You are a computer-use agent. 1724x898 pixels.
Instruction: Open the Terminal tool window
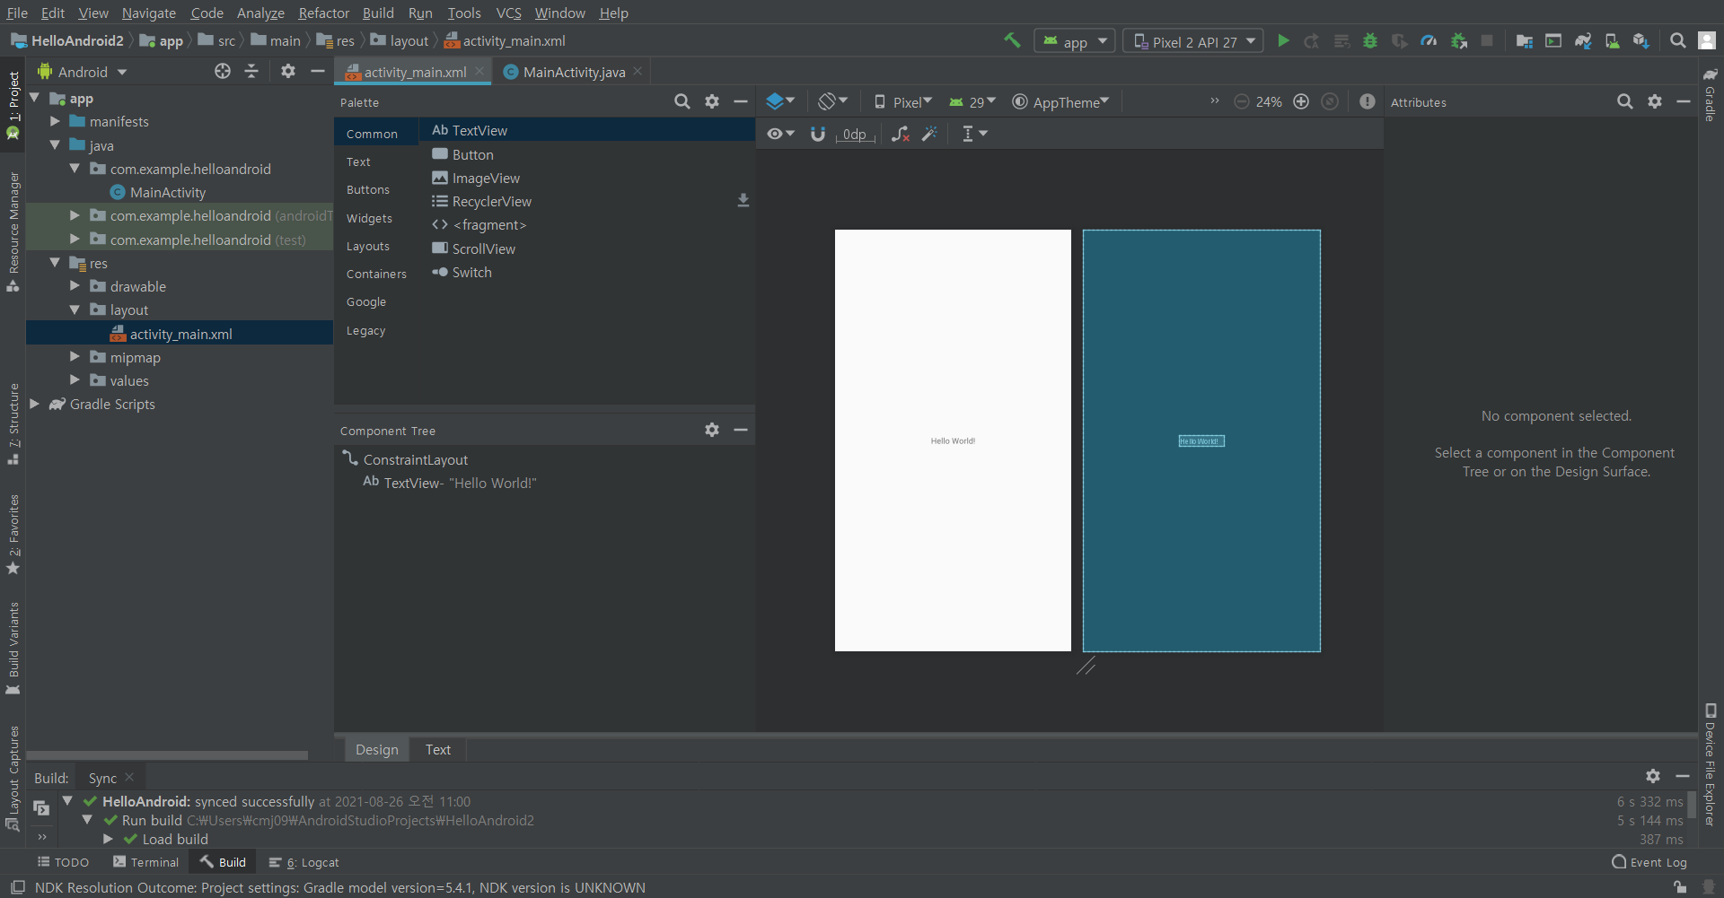click(x=146, y=862)
